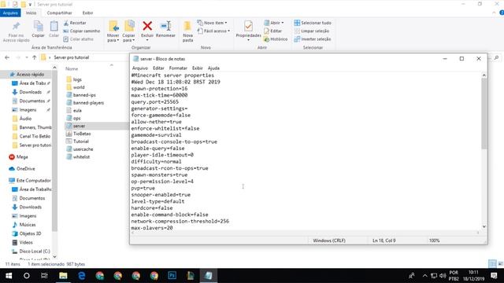504x283 pixels.
Task: Click the Explorer back arrow
Action: click(x=7, y=57)
